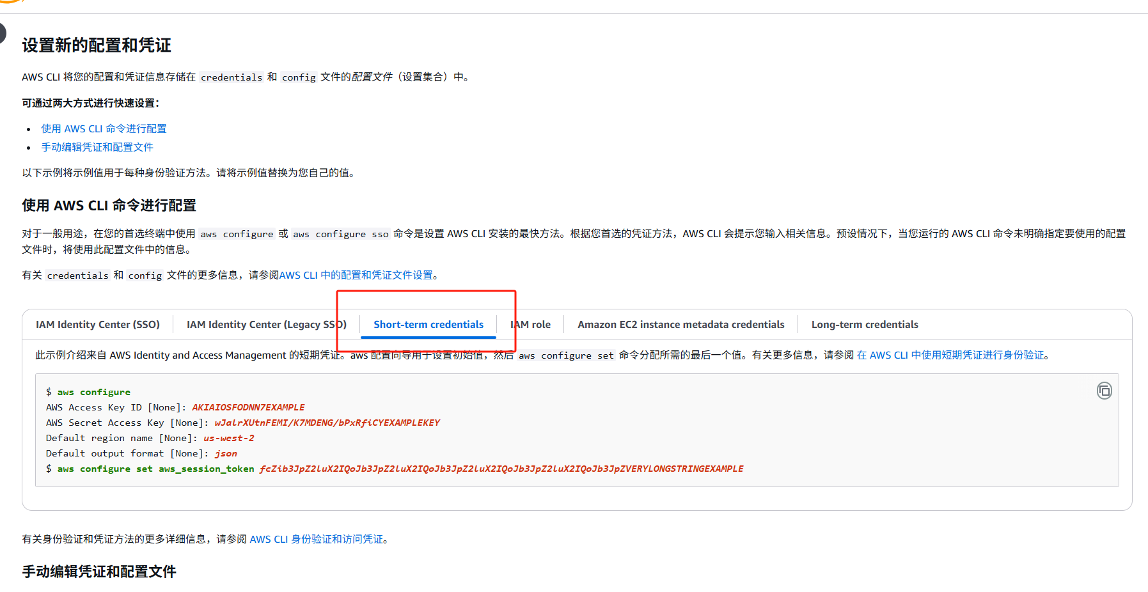The height and width of the screenshot is (592, 1148).
Task: Click the example access key AKIAIOSFODNN7EXAMPLE
Action: (x=248, y=407)
